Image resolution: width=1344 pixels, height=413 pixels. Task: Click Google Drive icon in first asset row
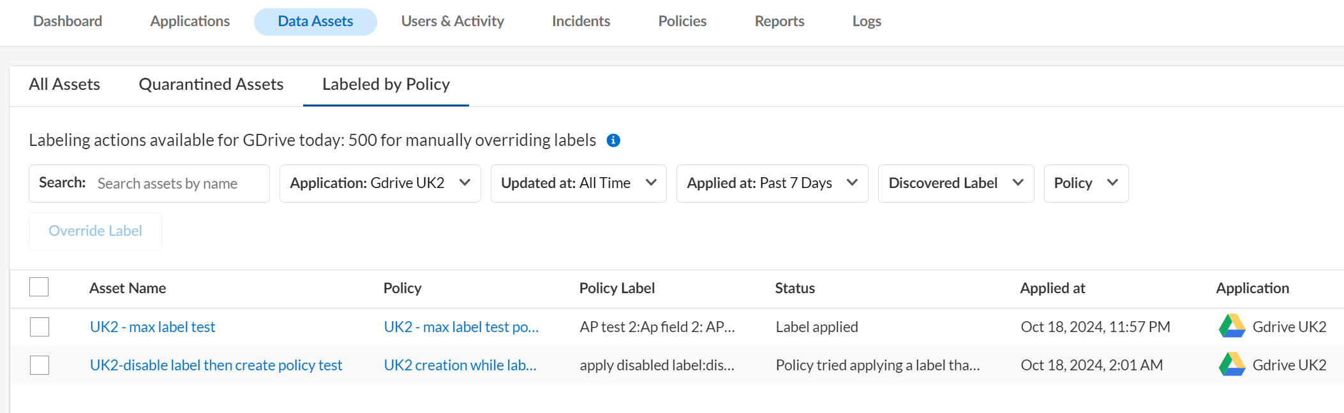(x=1232, y=326)
